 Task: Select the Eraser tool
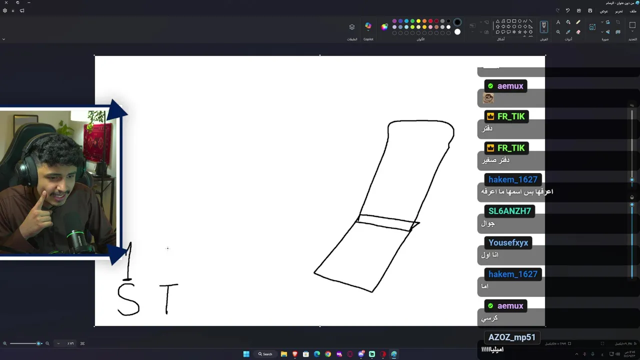tap(578, 32)
